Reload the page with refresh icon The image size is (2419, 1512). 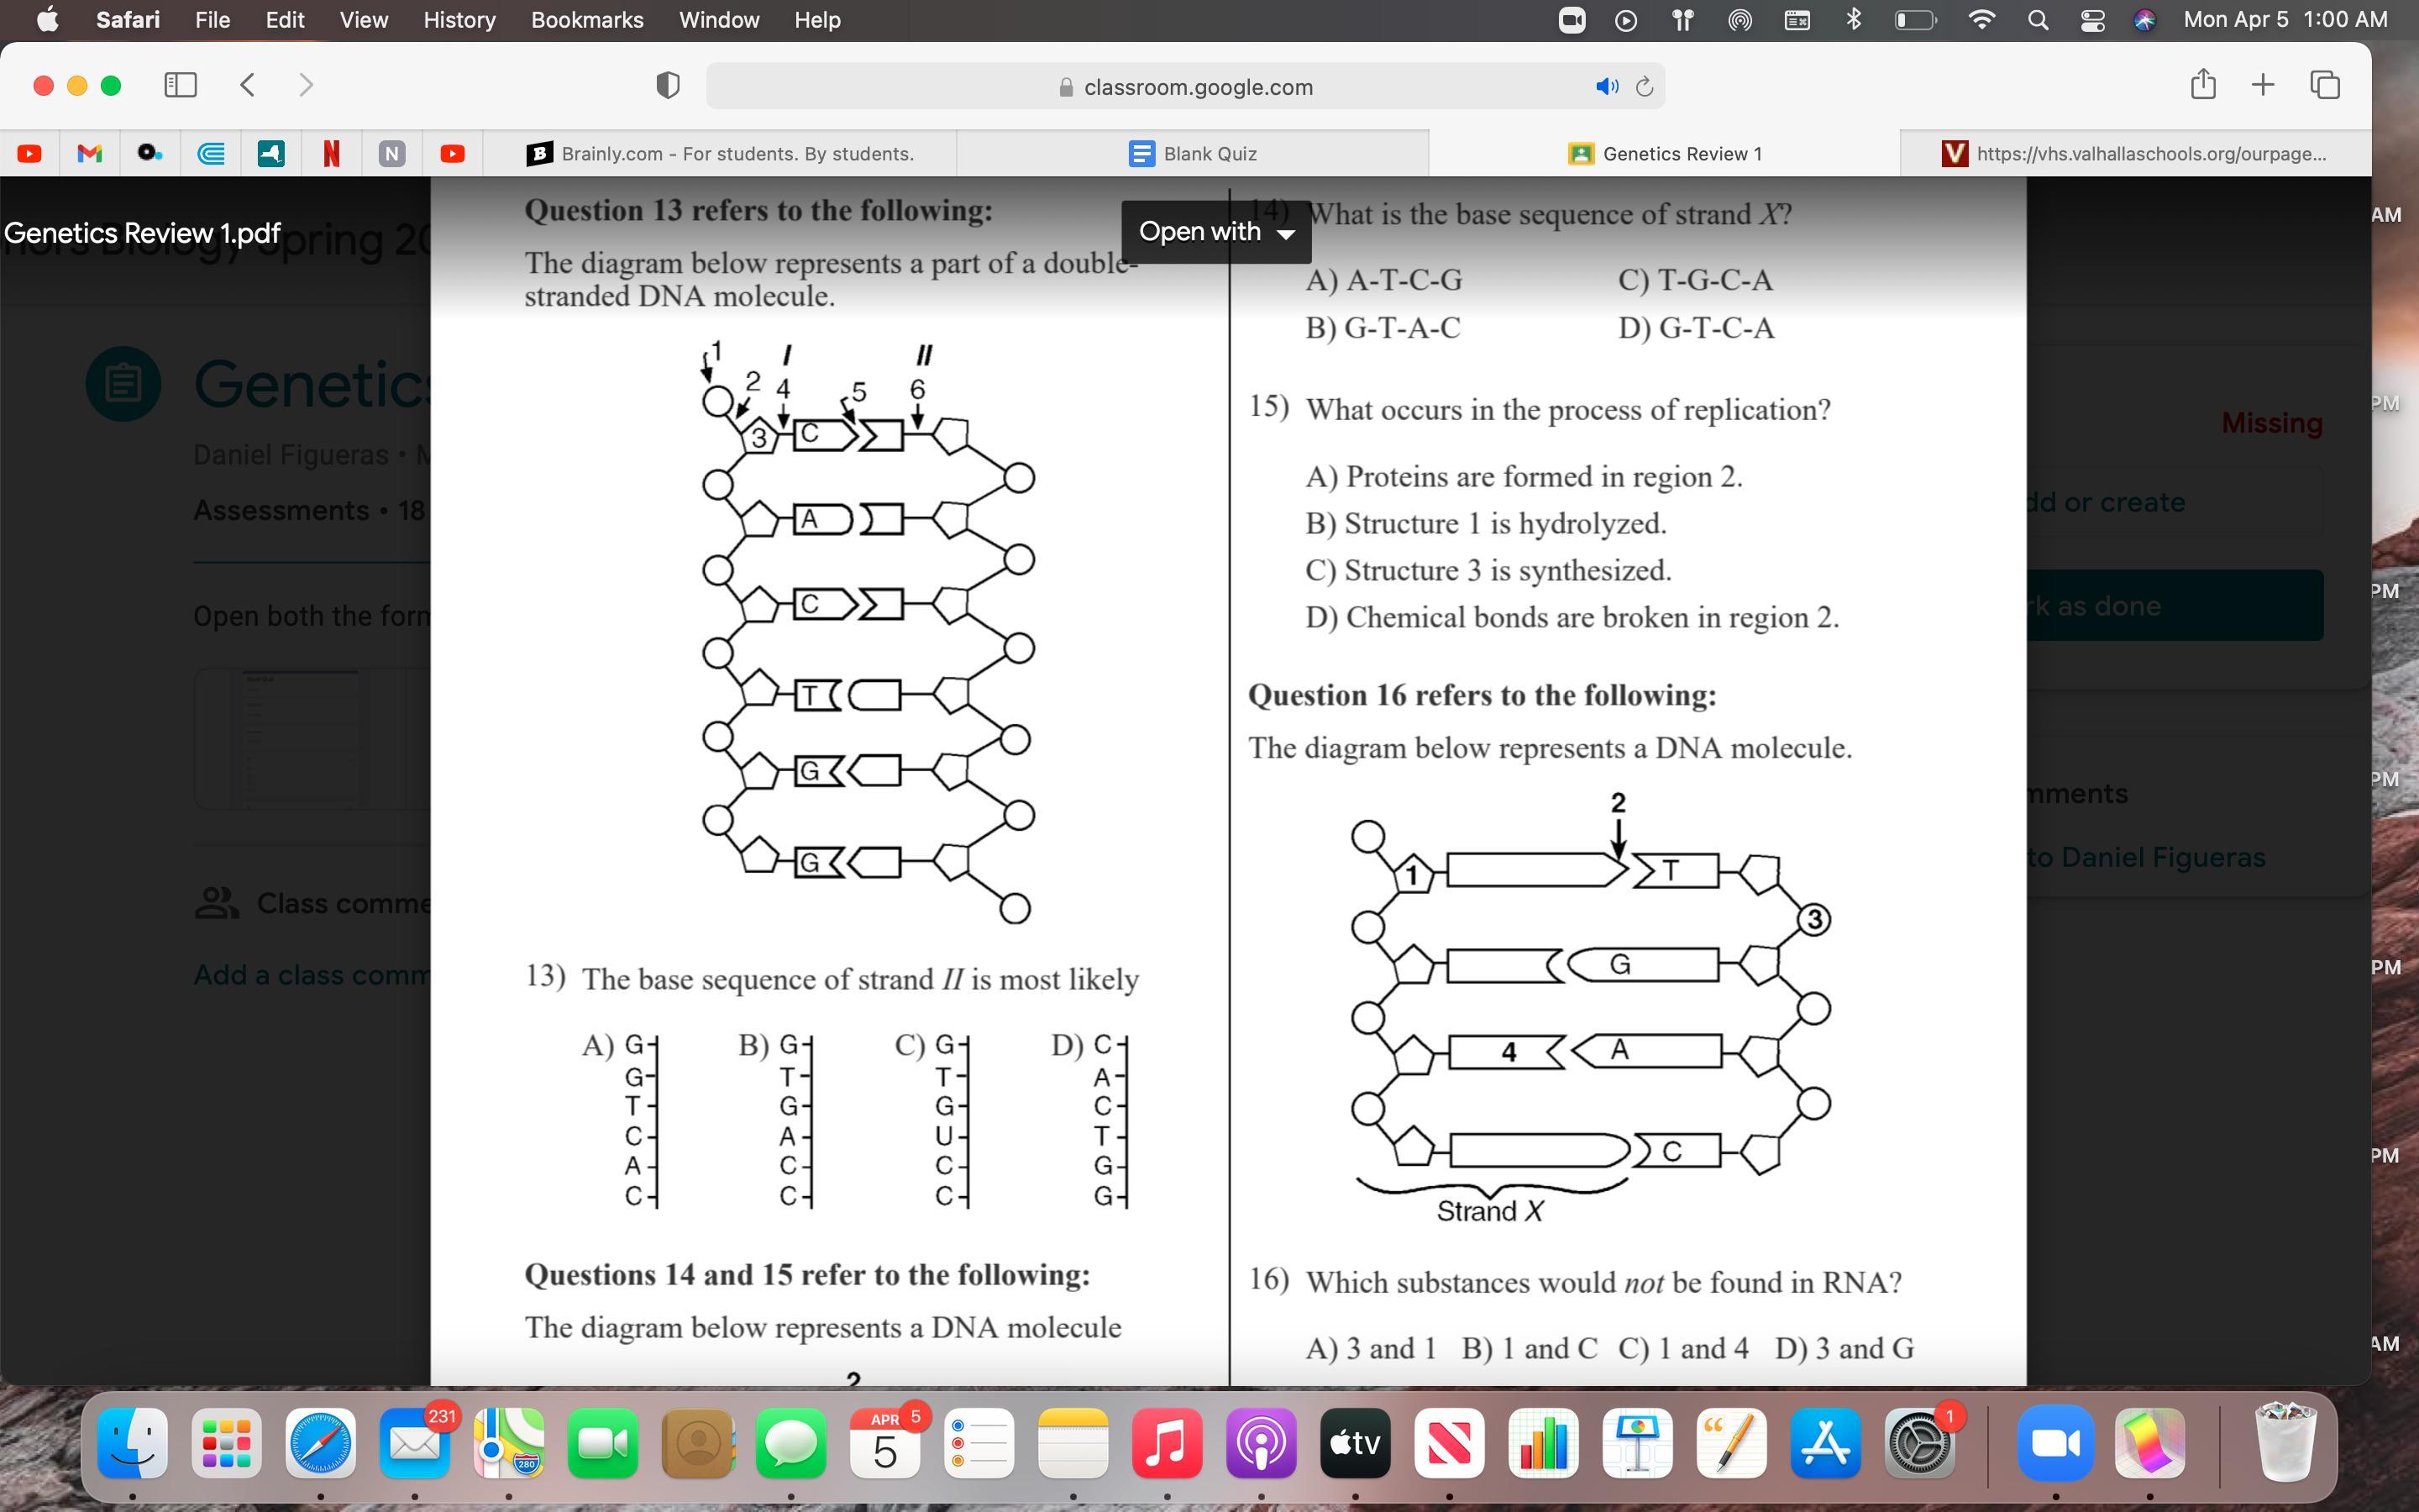[1645, 87]
